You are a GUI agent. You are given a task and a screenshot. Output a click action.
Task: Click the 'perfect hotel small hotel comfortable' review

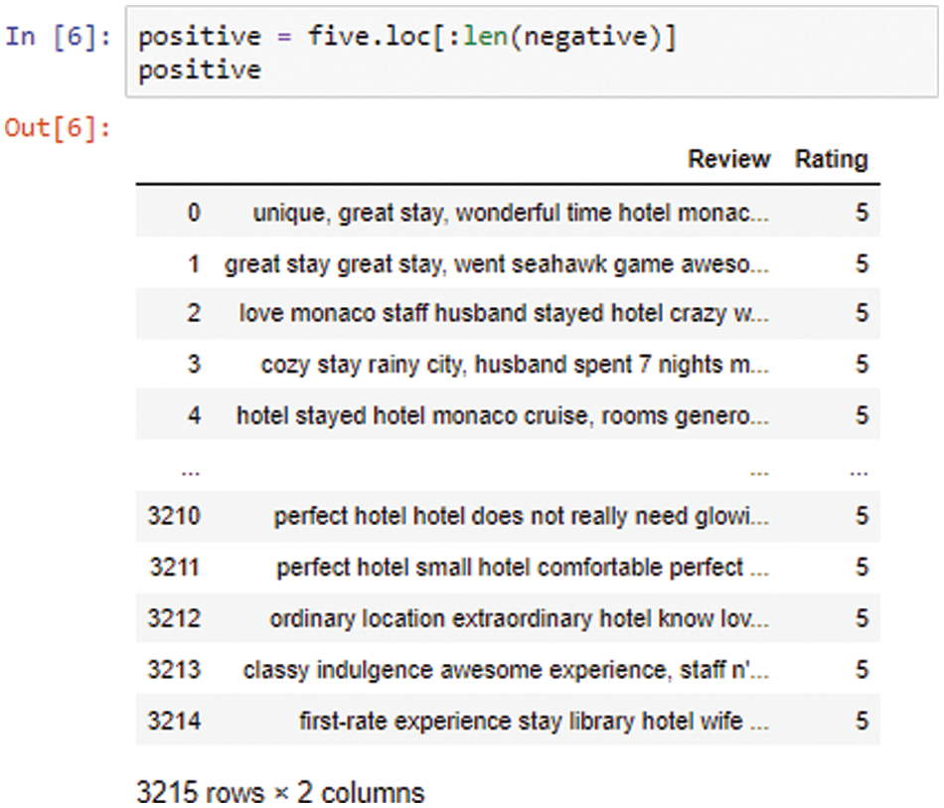point(523,567)
